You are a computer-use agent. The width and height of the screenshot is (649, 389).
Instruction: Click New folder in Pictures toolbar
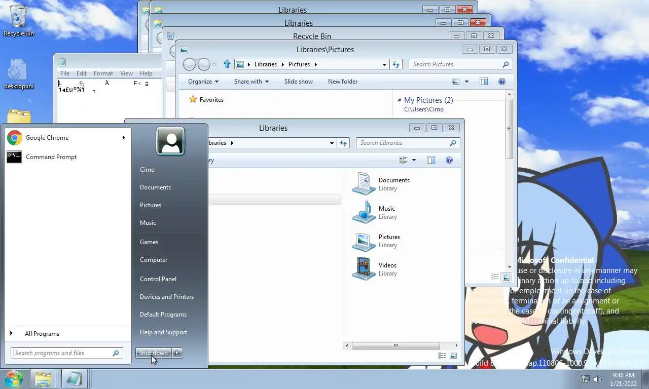tap(343, 82)
